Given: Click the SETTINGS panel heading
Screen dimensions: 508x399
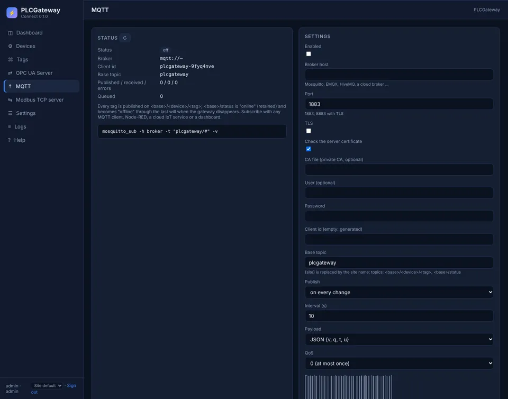Looking at the screenshot, I should click(317, 37).
